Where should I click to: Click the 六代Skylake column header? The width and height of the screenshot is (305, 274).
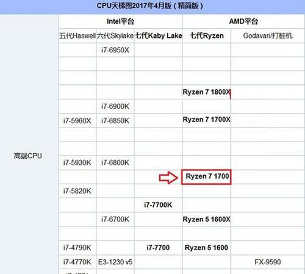coord(115,36)
